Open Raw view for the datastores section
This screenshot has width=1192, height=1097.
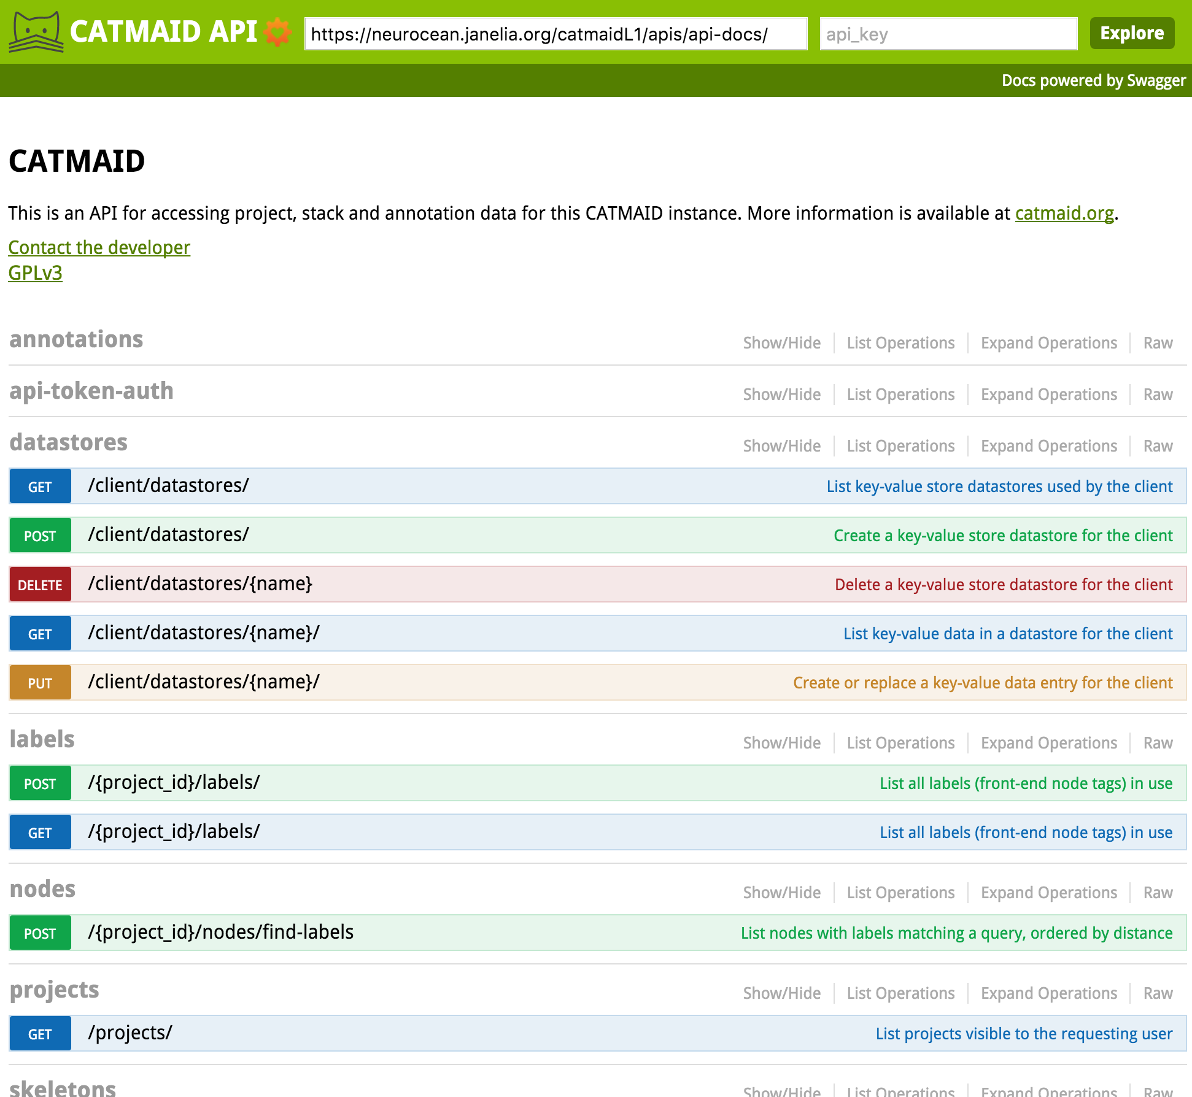coord(1158,446)
